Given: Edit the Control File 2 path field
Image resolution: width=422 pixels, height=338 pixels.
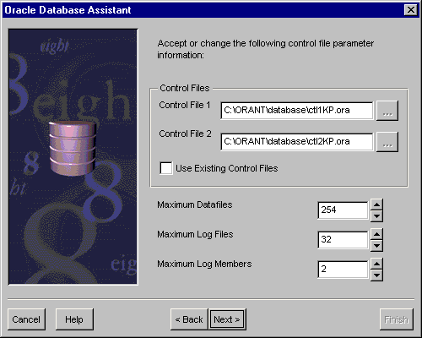Looking at the screenshot, I should pyautogui.click(x=297, y=142).
